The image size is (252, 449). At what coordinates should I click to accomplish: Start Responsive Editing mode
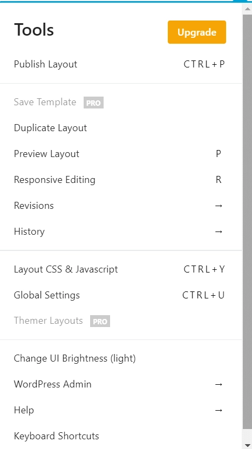[x=121, y=180]
